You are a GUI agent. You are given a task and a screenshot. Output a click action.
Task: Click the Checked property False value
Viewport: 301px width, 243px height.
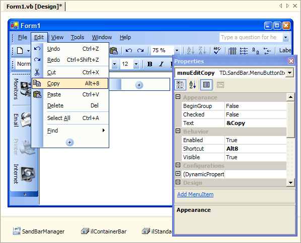pos(255,114)
